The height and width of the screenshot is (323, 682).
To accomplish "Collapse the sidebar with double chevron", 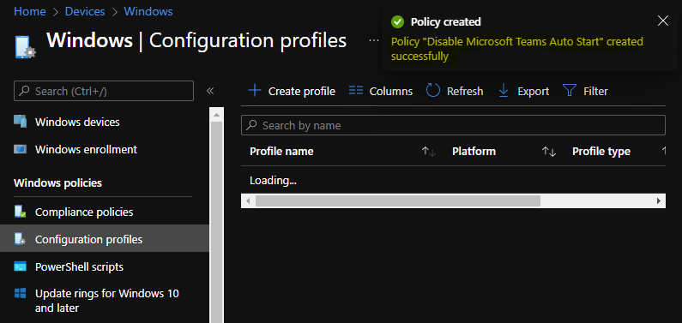I will click(210, 91).
